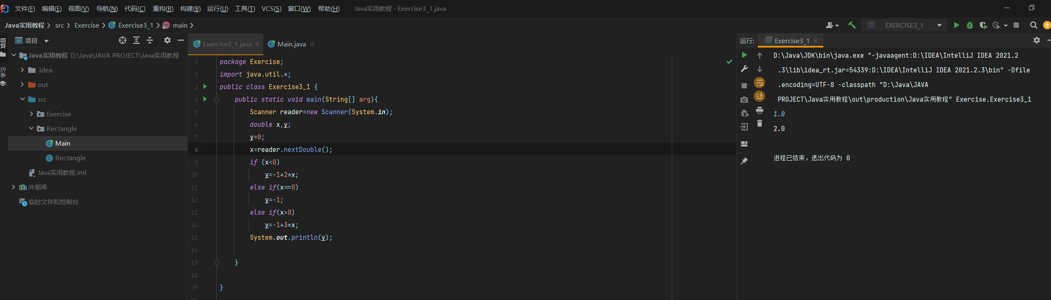Open run configuration wrench icon

click(x=744, y=69)
